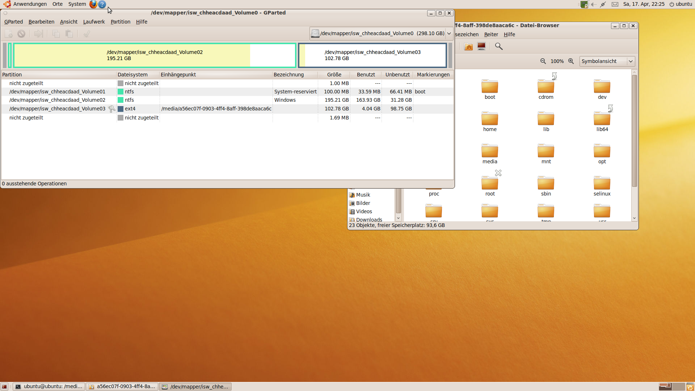Open the Partition menu
Viewport: 695px width, 391px height.
(120, 22)
